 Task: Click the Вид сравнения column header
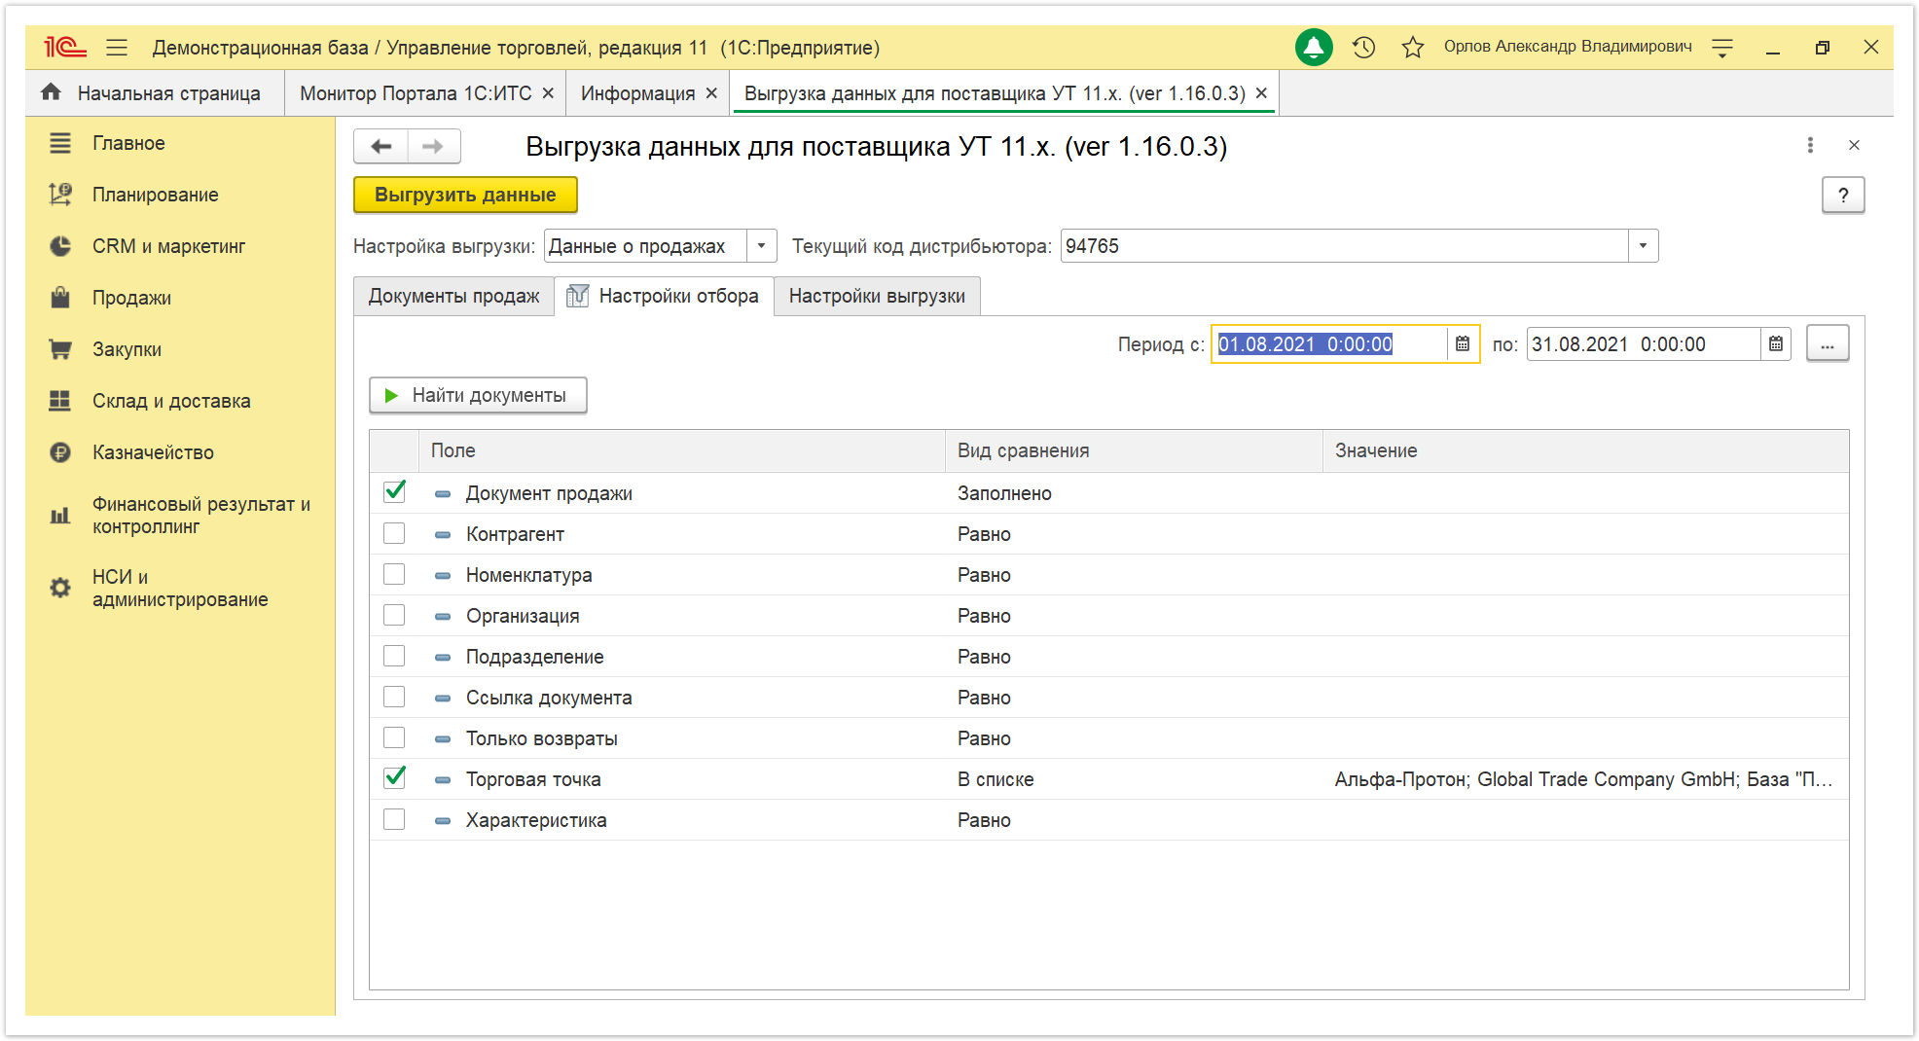pyautogui.click(x=1134, y=450)
